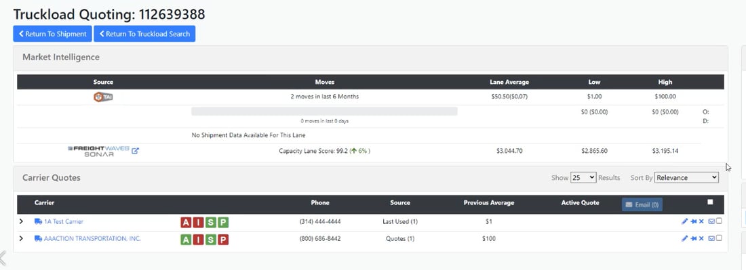Click the X remove icon for AAACTION TRANSPORTATION
Screen dimensions: 746x270
tap(701, 239)
